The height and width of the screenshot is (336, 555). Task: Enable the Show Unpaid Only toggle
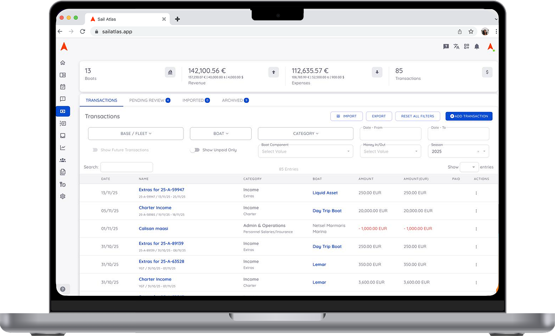pos(194,150)
